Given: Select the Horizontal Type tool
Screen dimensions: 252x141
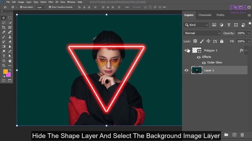Looking at the screenshot, I should pos(4,56).
